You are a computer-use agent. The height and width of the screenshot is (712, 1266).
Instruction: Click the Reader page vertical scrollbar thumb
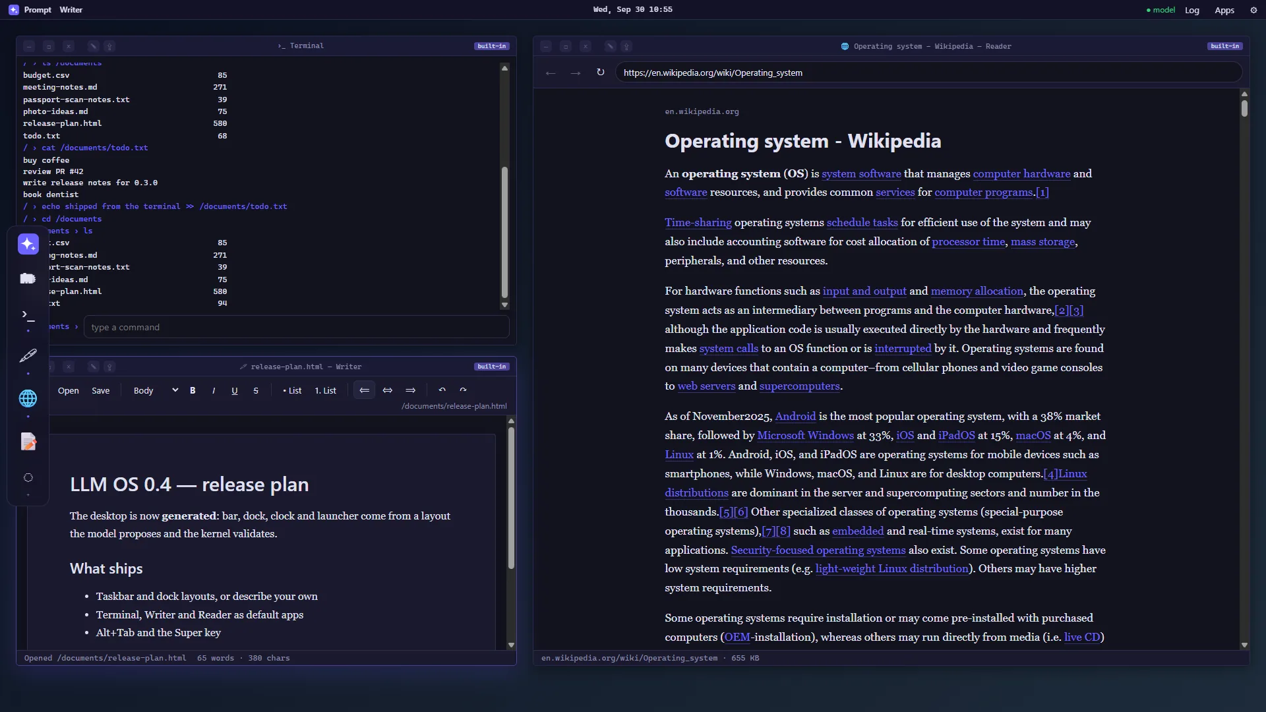(1244, 108)
